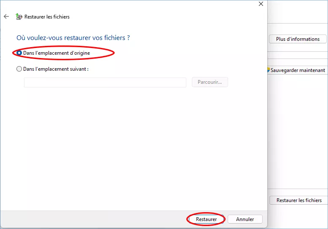Click the shield icon beside Sauvegarder maintenant
Image resolution: width=328 pixels, height=229 pixels.
[x=269, y=70]
